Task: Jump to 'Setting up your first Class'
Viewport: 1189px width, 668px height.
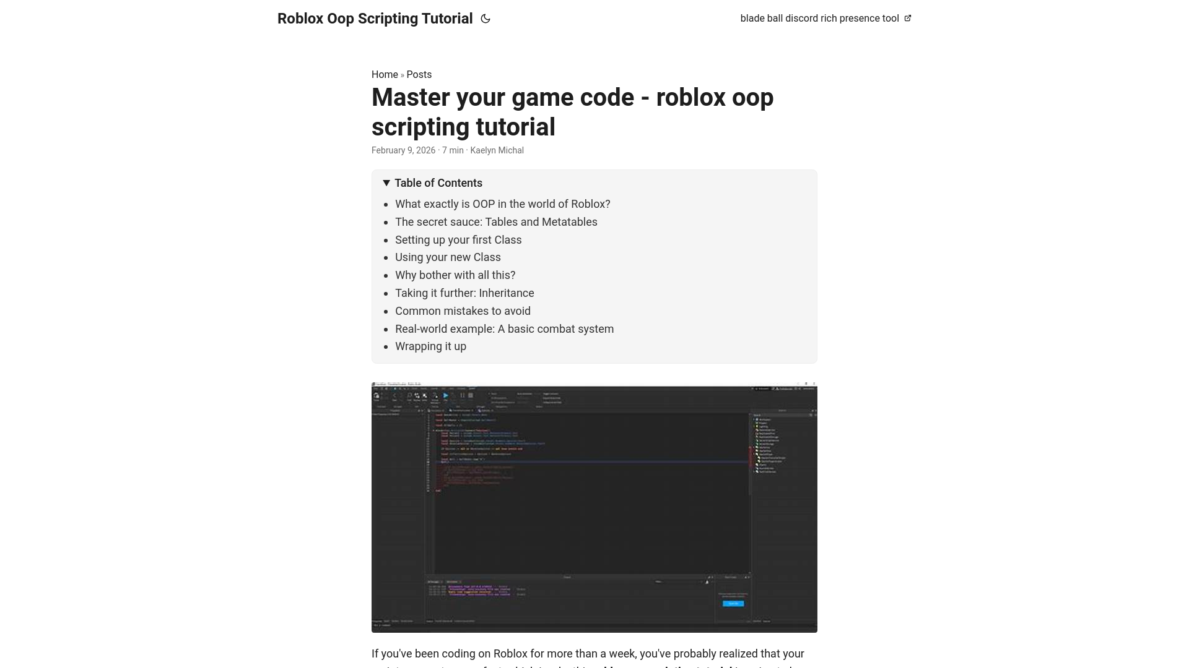Action: pyautogui.click(x=458, y=240)
